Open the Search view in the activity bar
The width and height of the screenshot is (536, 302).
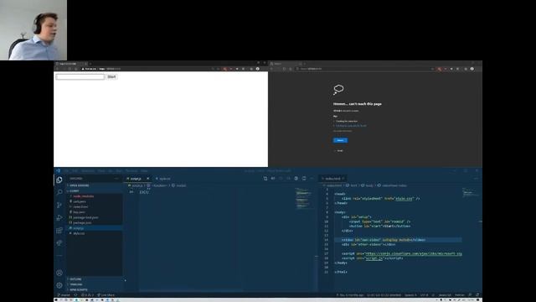59,192
